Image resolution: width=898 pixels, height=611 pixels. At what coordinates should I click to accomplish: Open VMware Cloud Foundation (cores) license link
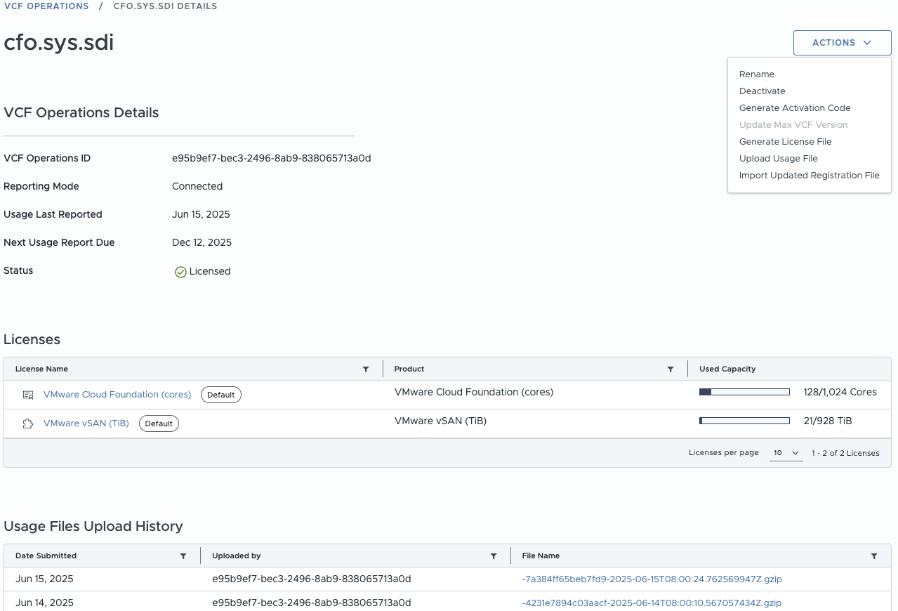coord(117,395)
